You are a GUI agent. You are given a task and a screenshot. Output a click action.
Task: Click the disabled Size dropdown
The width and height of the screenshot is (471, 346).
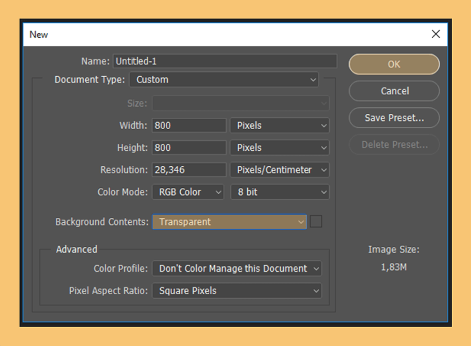coord(240,103)
